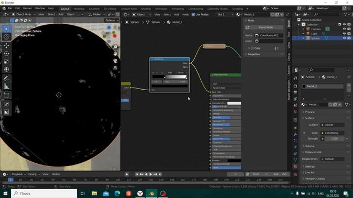Hide the Sphere object in viewport
This screenshot has width=353, height=198.
(x=344, y=38)
